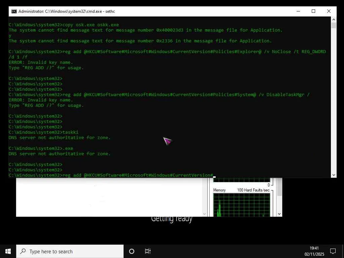Image resolution: width=344 pixels, height=258 pixels.
Task: Click the cmd scrollbar down arrow
Action: click(334, 175)
